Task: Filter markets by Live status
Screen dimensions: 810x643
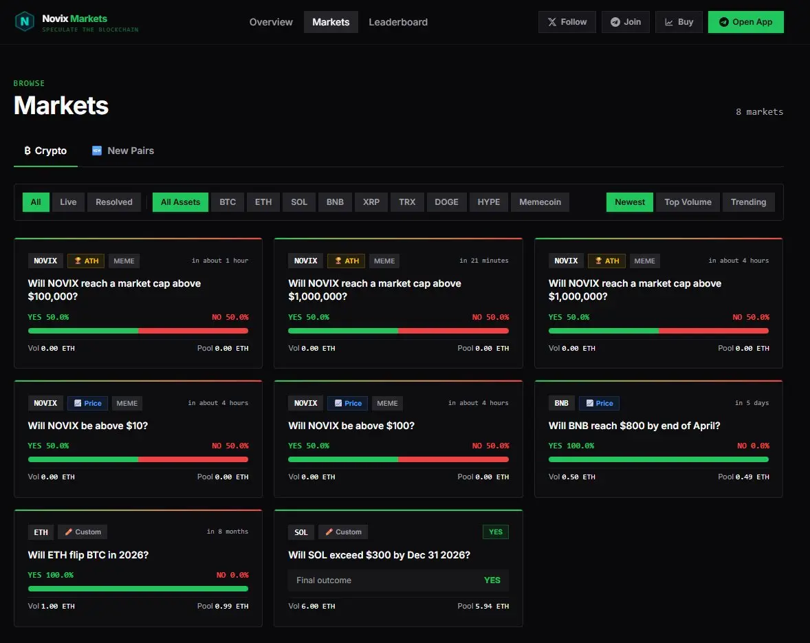Action: tap(68, 202)
